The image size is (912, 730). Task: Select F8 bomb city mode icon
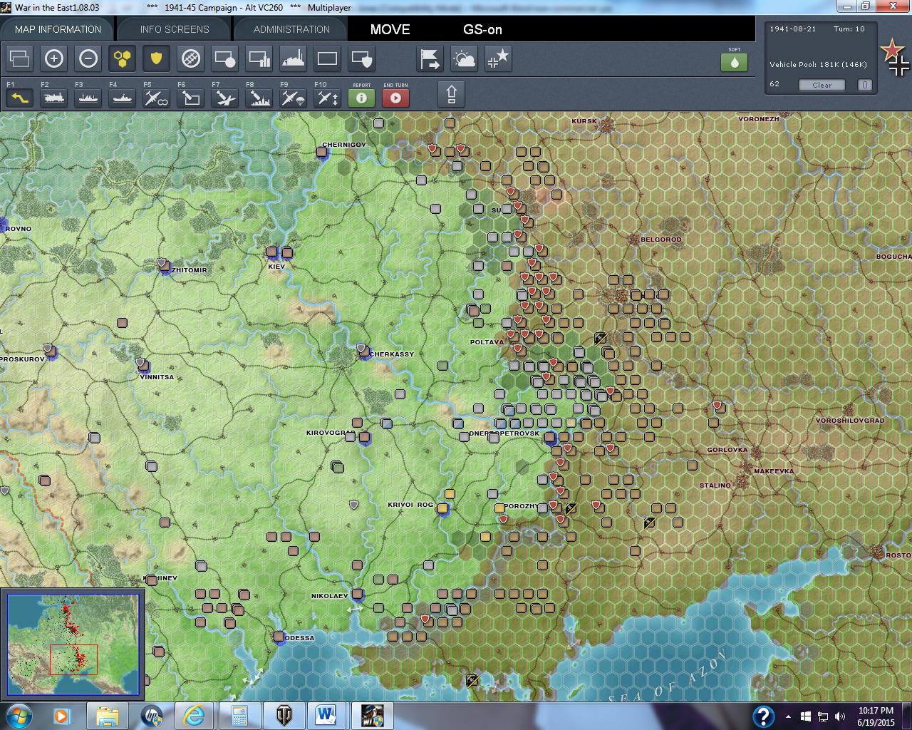[x=259, y=98]
